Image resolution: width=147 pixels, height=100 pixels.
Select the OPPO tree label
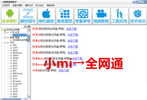coord(12,43)
